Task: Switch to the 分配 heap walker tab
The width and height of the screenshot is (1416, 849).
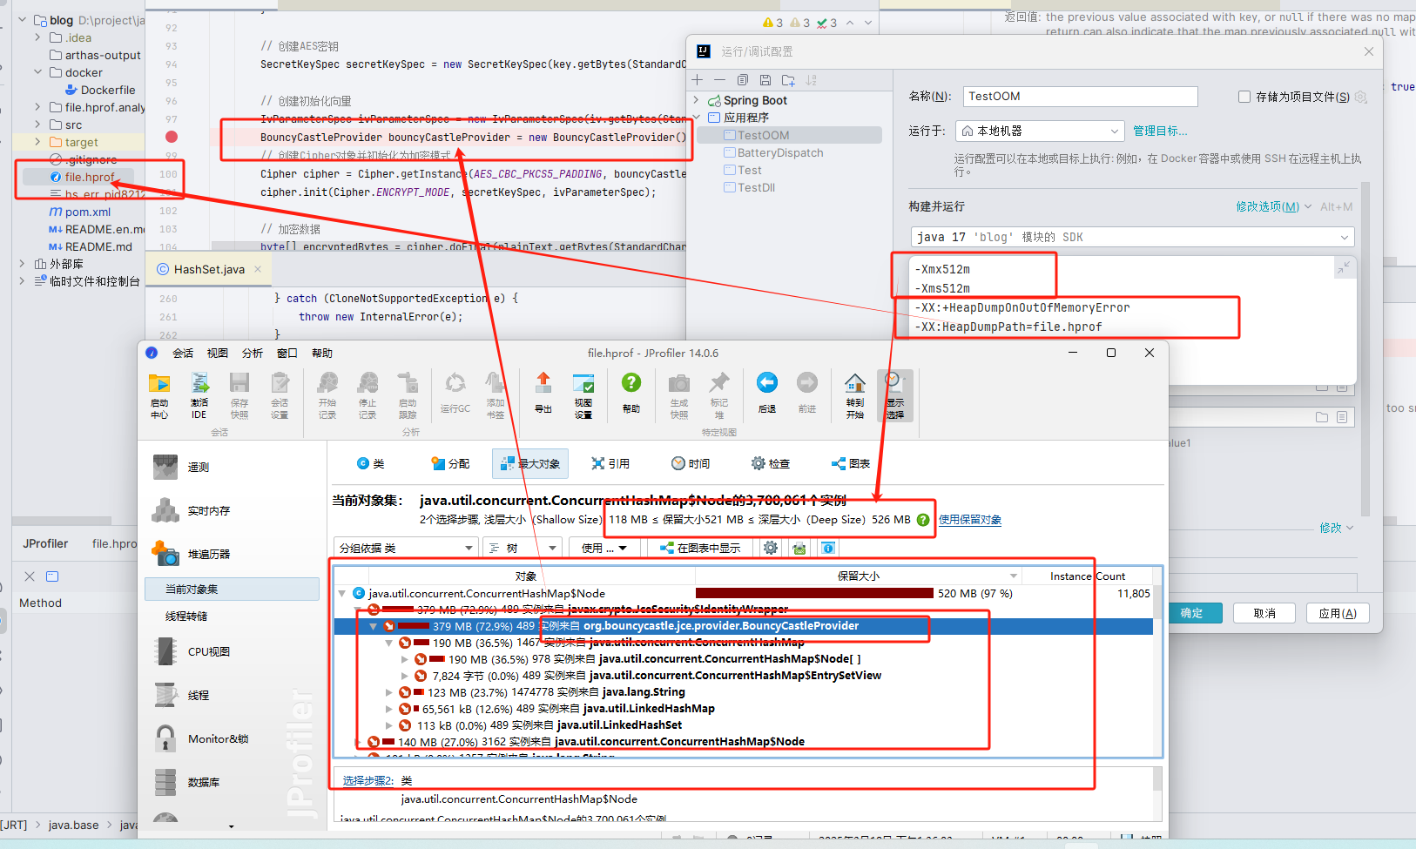Action: pyautogui.click(x=450, y=464)
